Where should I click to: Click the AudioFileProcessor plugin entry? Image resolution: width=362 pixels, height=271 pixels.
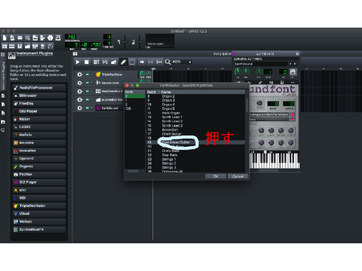(x=39, y=87)
